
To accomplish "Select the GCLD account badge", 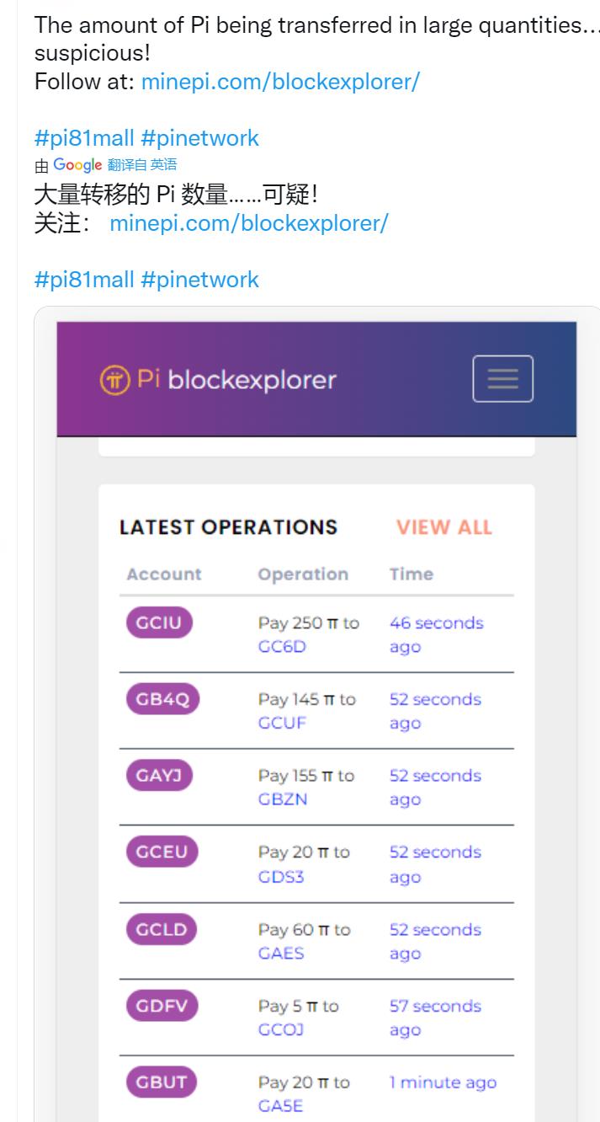I will point(162,930).
